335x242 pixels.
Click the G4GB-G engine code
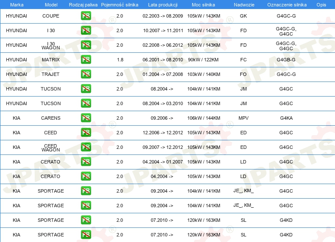(286, 60)
